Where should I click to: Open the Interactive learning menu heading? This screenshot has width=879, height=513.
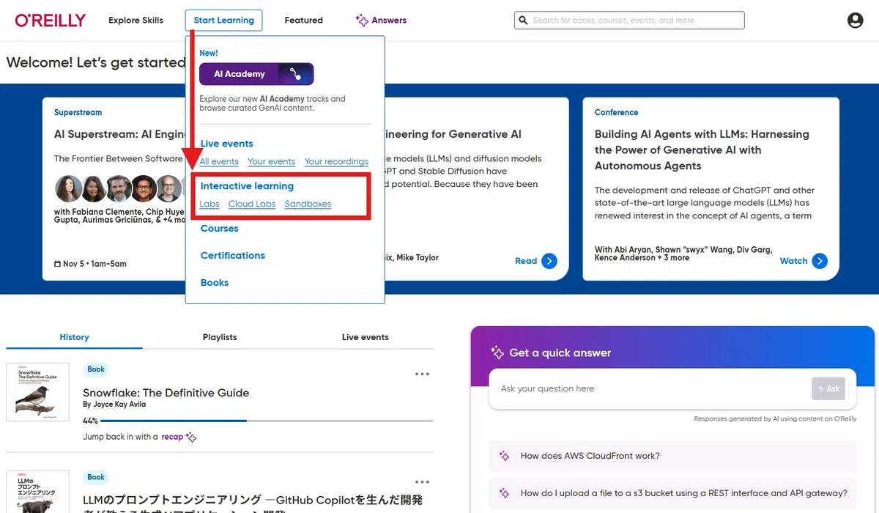(247, 186)
